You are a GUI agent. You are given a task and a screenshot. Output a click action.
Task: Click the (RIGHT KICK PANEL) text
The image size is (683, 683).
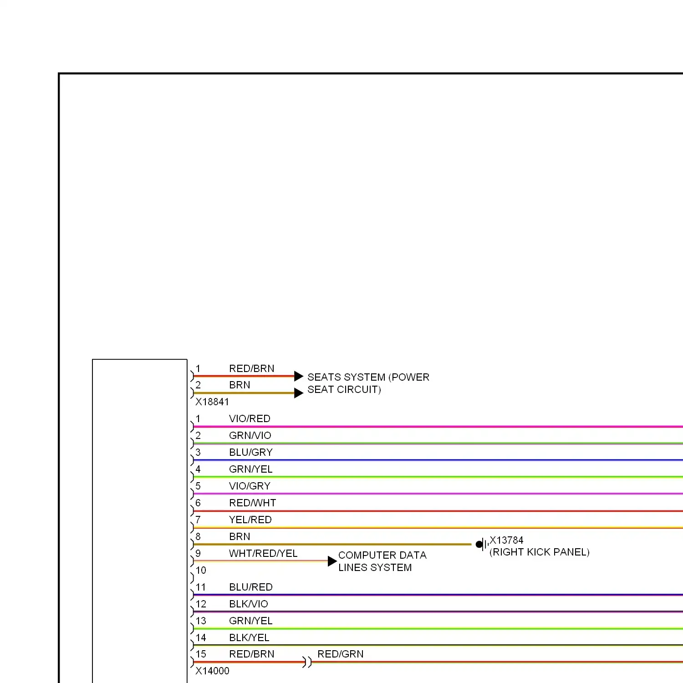tap(540, 552)
